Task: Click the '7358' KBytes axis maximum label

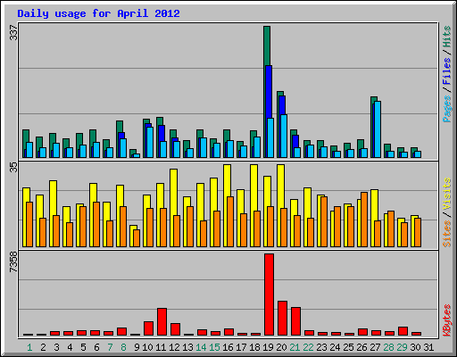Action: pyautogui.click(x=13, y=262)
